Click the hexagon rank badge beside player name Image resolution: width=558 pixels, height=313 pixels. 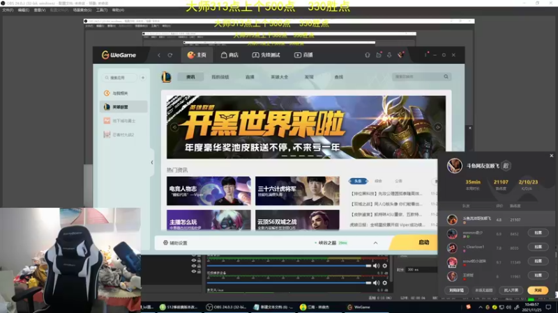(x=506, y=166)
